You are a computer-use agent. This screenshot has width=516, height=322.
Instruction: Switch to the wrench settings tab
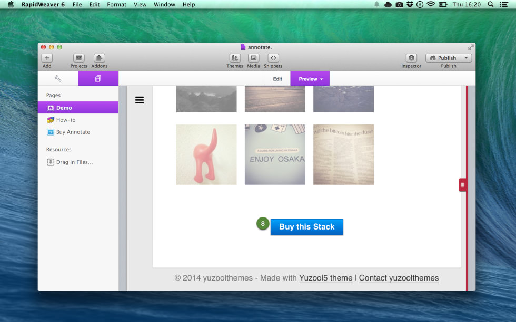click(58, 78)
